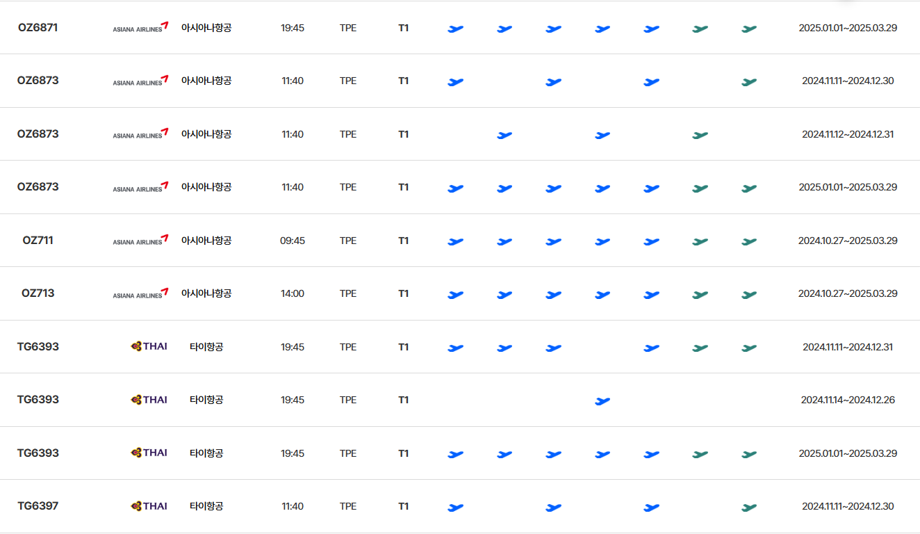Click the Asiana Airlines logo in OZ711 row
Image resolution: width=920 pixels, height=534 pixels.
click(x=140, y=241)
